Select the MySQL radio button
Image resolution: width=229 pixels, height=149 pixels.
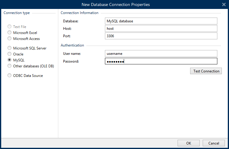pyautogui.click(x=10, y=60)
